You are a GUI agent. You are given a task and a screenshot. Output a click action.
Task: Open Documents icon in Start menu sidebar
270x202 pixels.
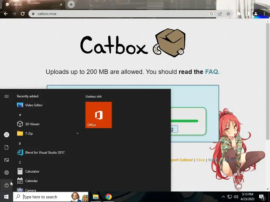[x=6, y=147]
